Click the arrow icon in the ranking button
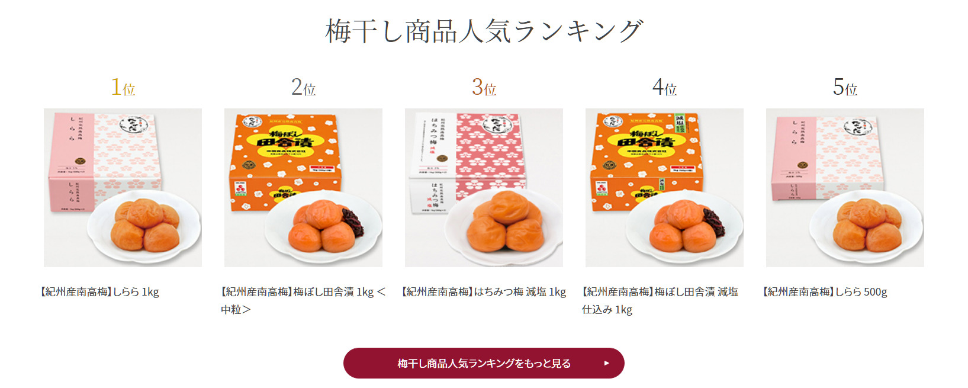968x388 pixels. coord(606,363)
